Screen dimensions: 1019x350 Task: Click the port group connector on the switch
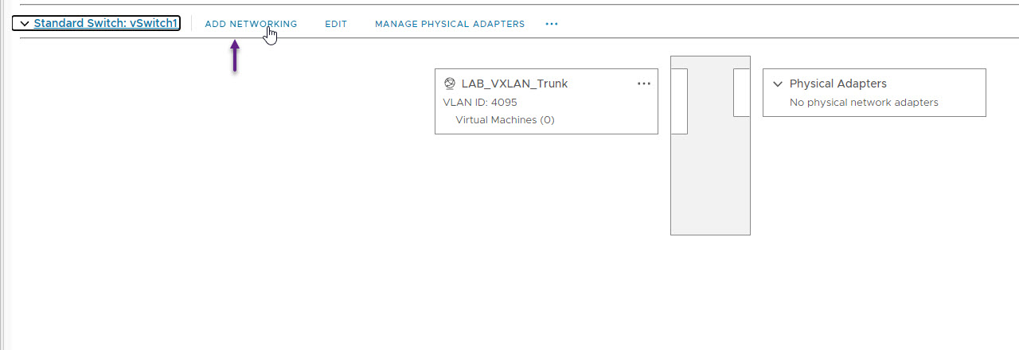[x=679, y=101]
